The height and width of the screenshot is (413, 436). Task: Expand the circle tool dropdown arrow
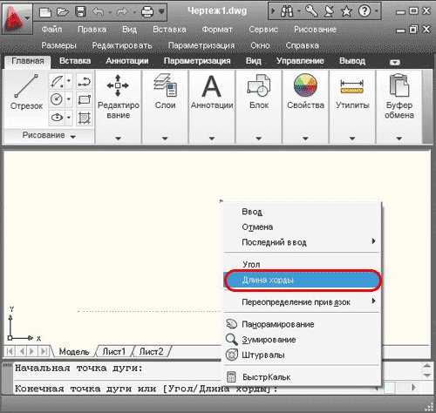click(69, 99)
